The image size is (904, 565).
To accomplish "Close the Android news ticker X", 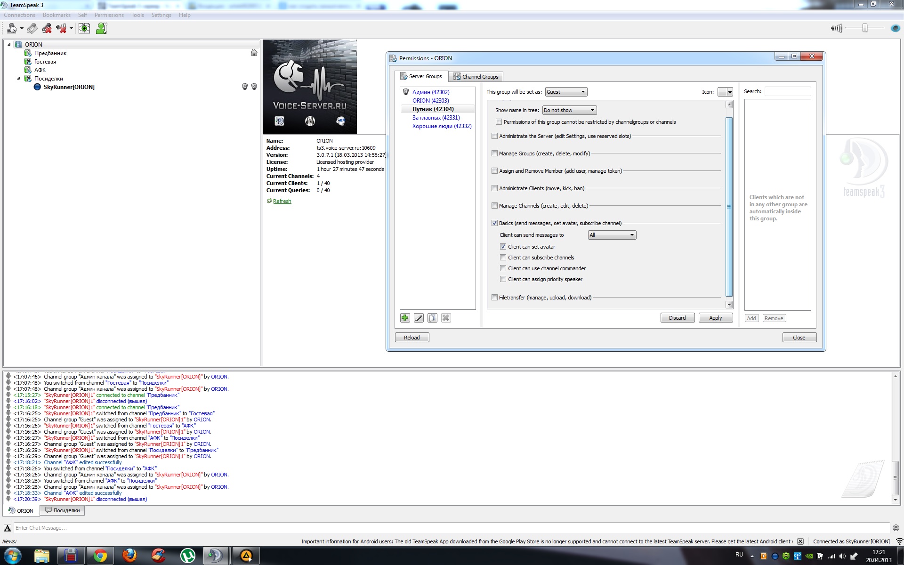I will click(x=800, y=541).
